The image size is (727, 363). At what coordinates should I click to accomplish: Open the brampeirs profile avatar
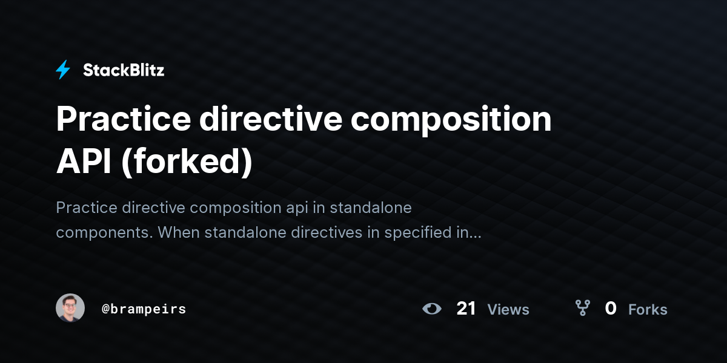70,308
